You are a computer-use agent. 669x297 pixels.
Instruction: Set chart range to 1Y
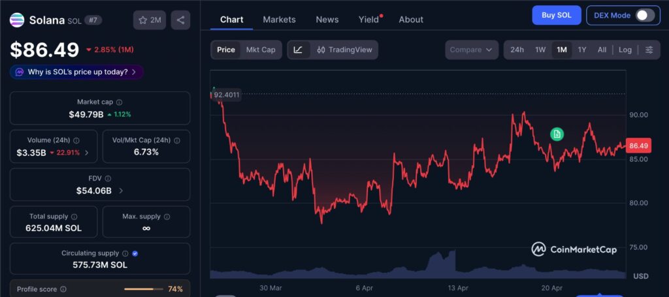(x=582, y=50)
